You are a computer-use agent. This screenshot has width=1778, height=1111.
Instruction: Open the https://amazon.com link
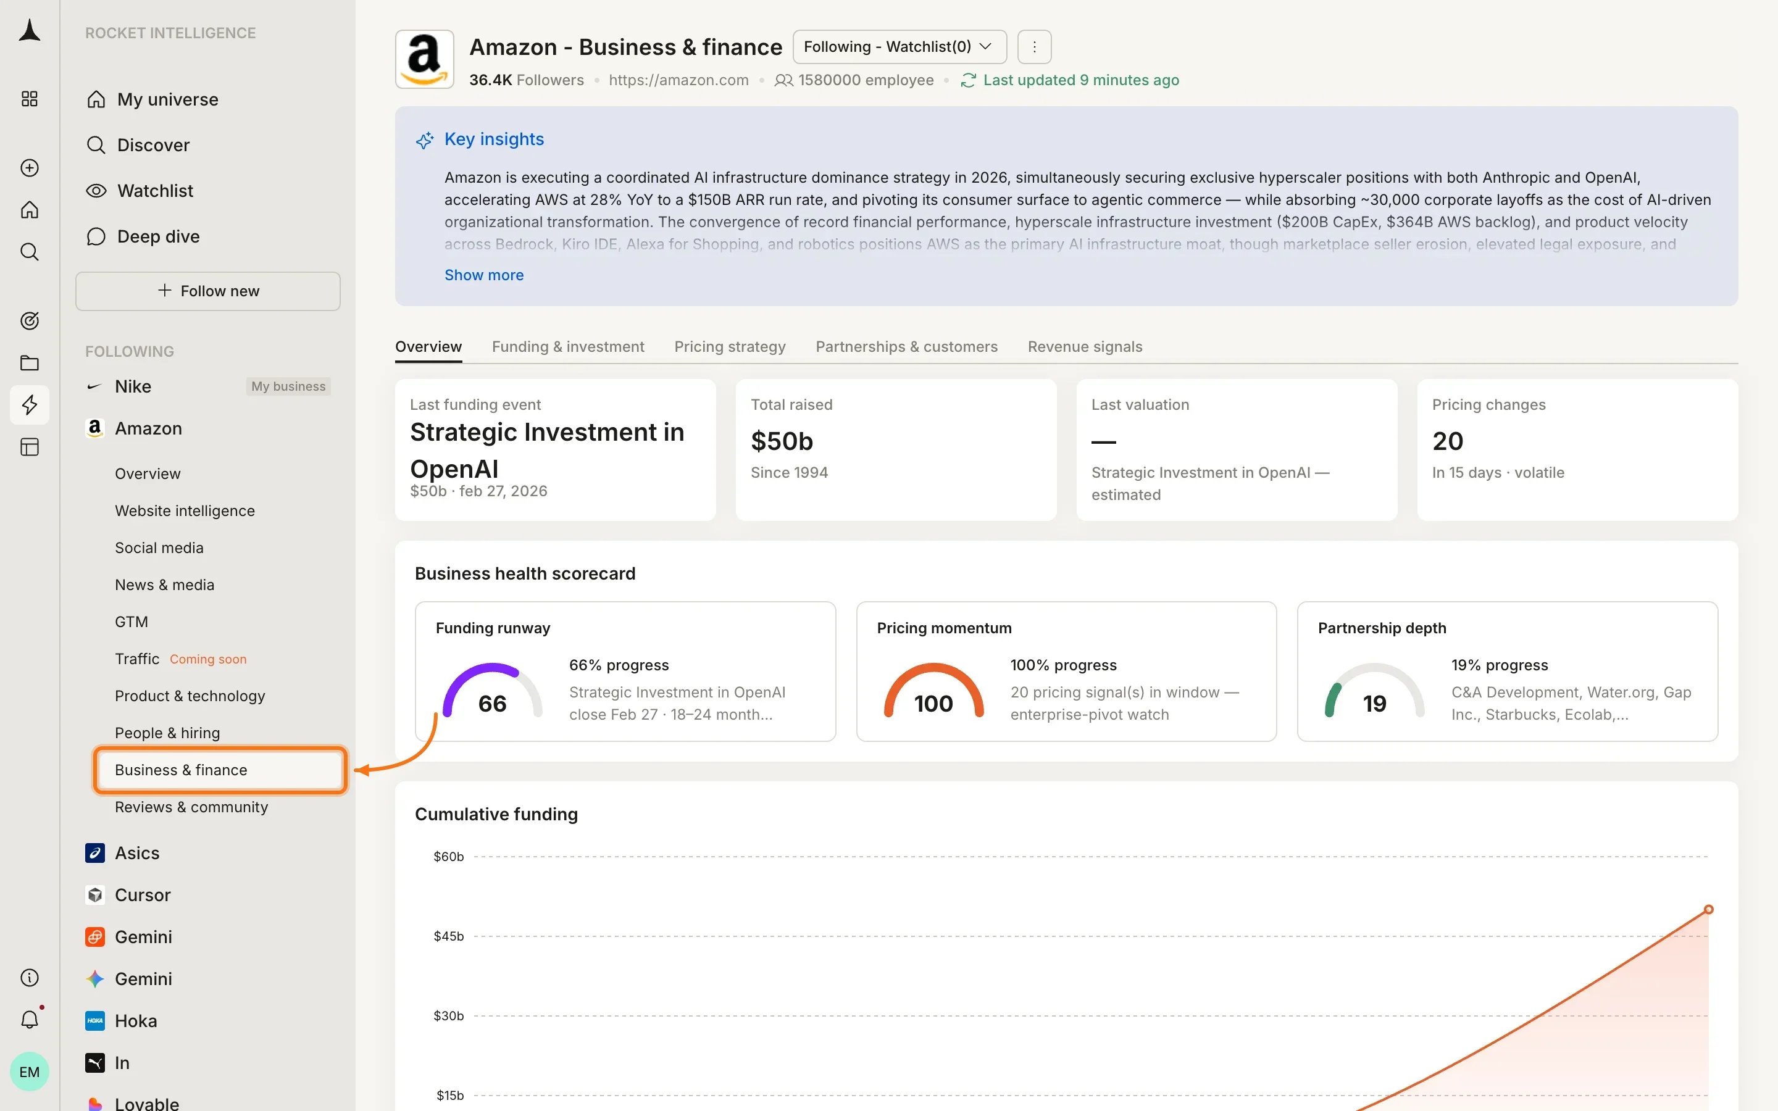[678, 80]
